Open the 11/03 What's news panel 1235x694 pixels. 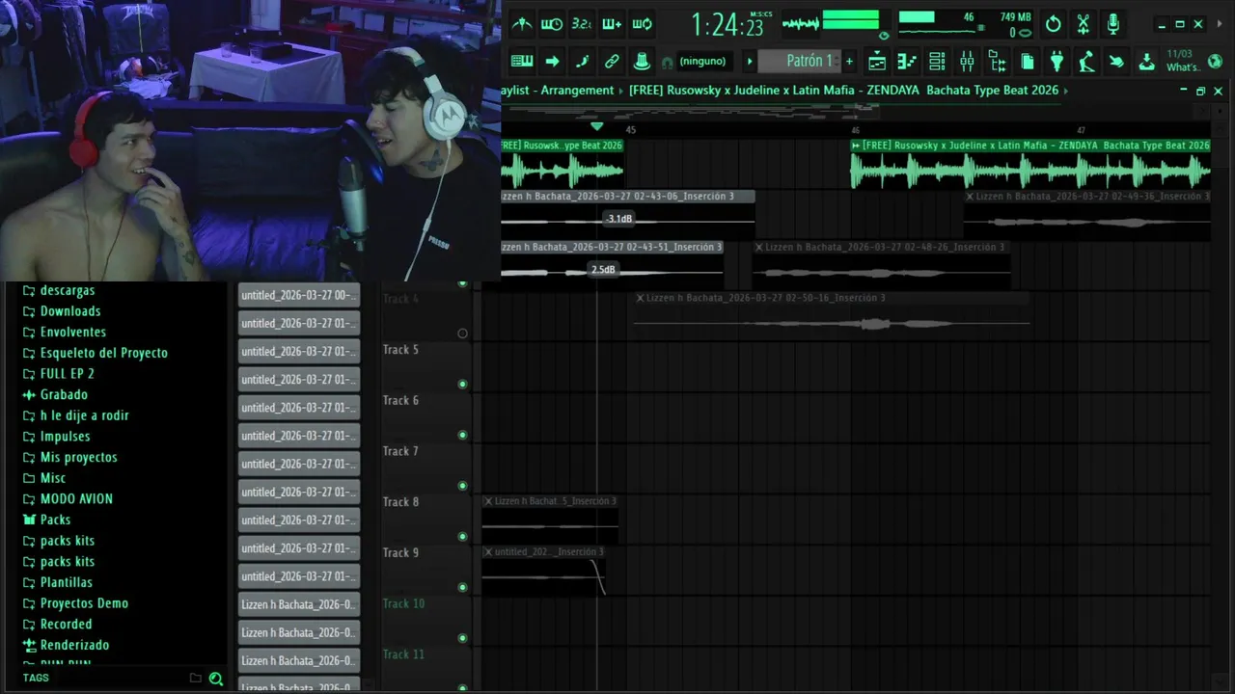(x=1183, y=62)
